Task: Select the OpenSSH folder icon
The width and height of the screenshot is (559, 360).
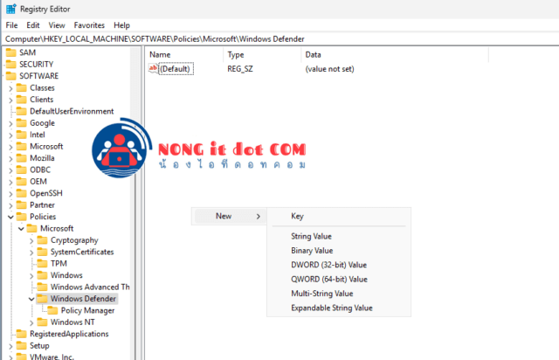Action: [21, 193]
